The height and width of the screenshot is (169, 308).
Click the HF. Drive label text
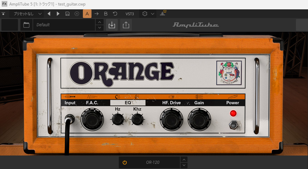click(172, 103)
